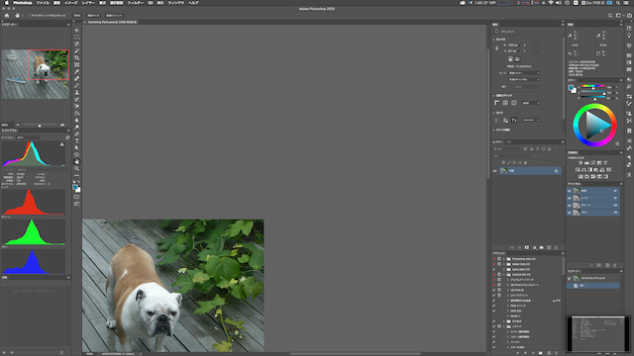The width and height of the screenshot is (634, 356).
Task: Click the hue slider in Color panel
Action: (592, 86)
